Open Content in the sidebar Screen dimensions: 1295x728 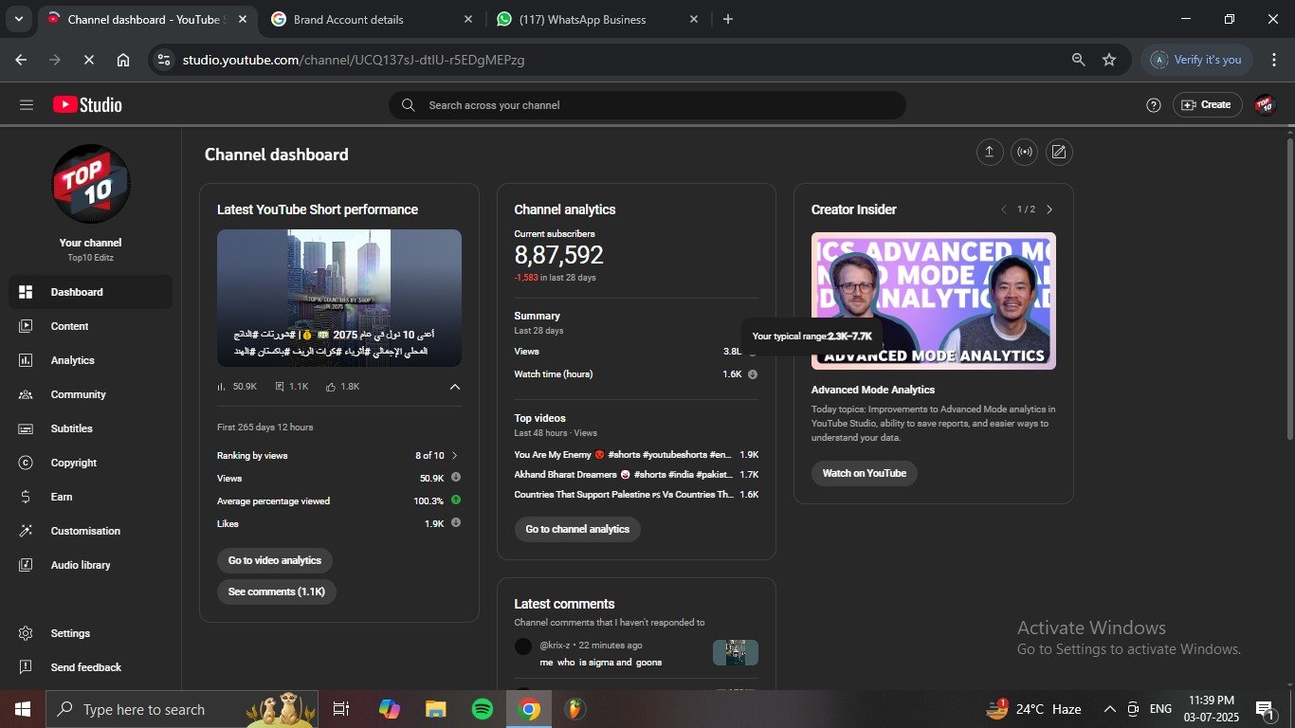pyautogui.click(x=90, y=326)
